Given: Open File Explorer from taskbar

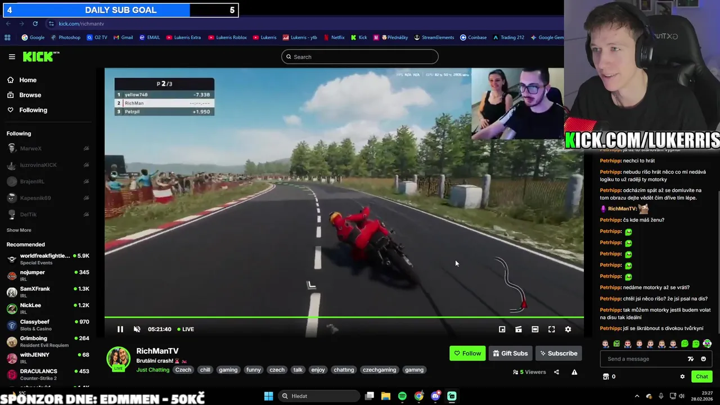Looking at the screenshot, I should pyautogui.click(x=386, y=396).
